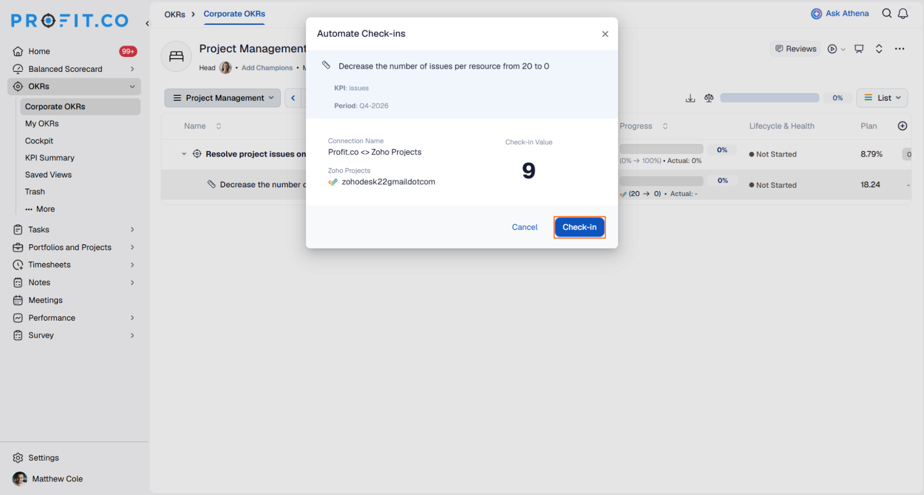Collapse the left sidebar
The height and width of the screenshot is (495, 924).
click(147, 23)
